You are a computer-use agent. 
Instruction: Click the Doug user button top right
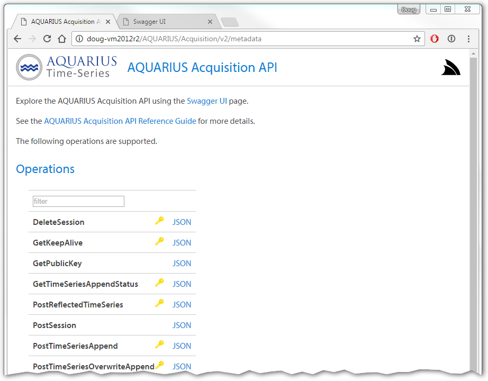[408, 9]
